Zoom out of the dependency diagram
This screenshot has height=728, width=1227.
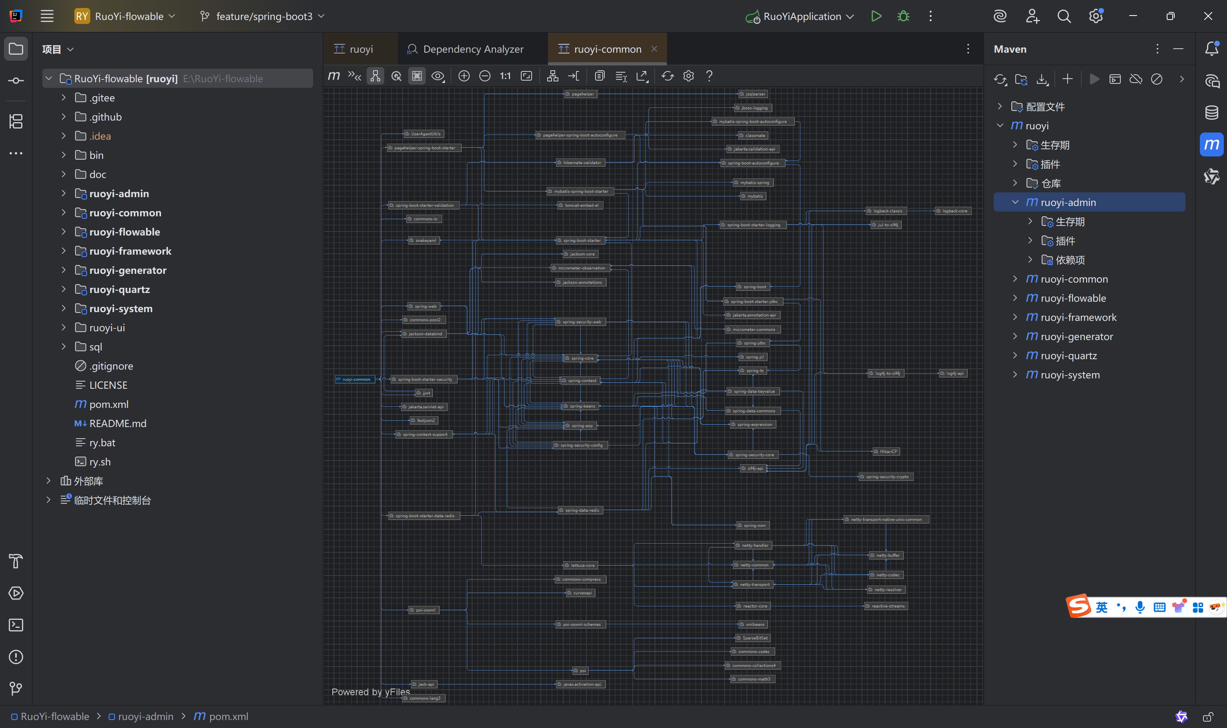(x=485, y=76)
